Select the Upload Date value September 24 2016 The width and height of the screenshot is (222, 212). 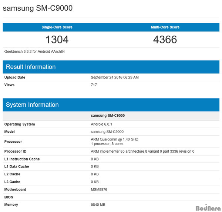(115, 77)
